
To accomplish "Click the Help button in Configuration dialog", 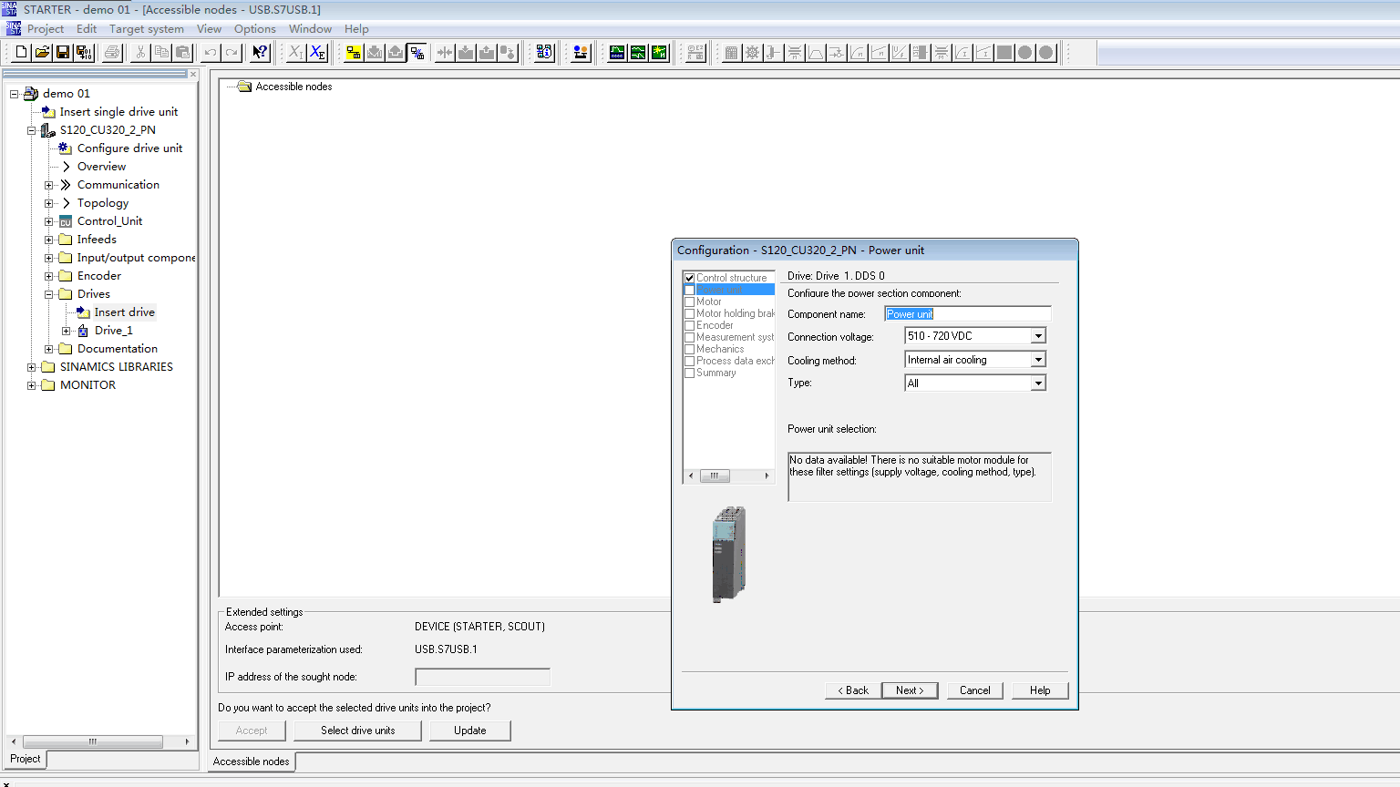I will tap(1040, 690).
